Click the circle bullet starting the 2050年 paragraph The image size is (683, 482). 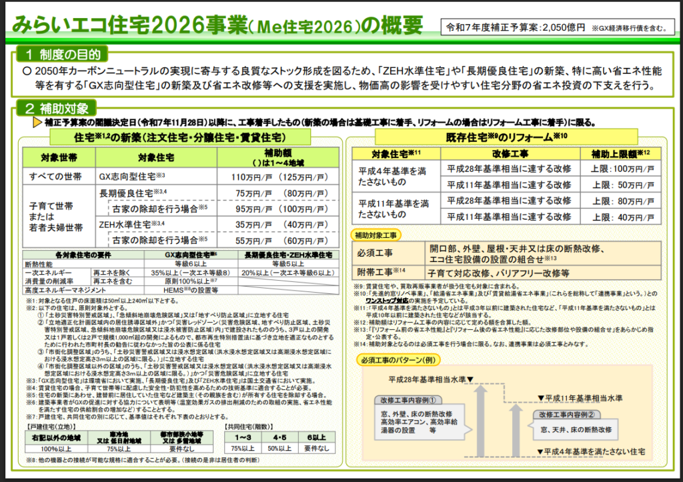(27, 71)
